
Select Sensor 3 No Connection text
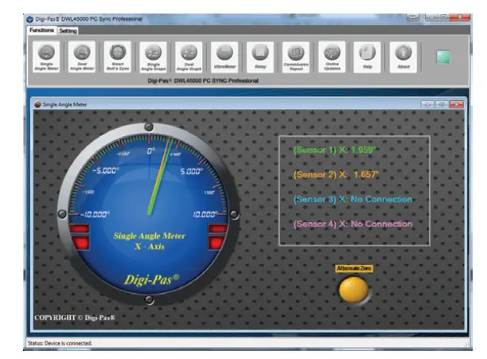353,199
